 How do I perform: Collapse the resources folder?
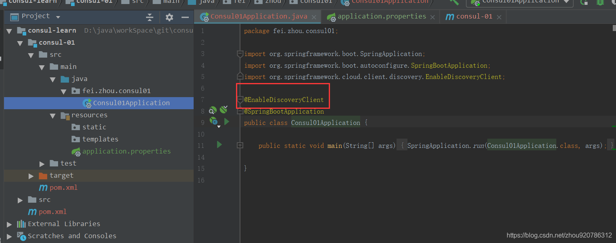(53, 115)
